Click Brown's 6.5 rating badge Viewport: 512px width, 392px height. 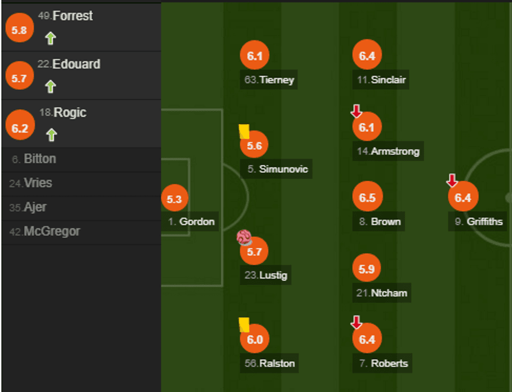[x=367, y=198]
